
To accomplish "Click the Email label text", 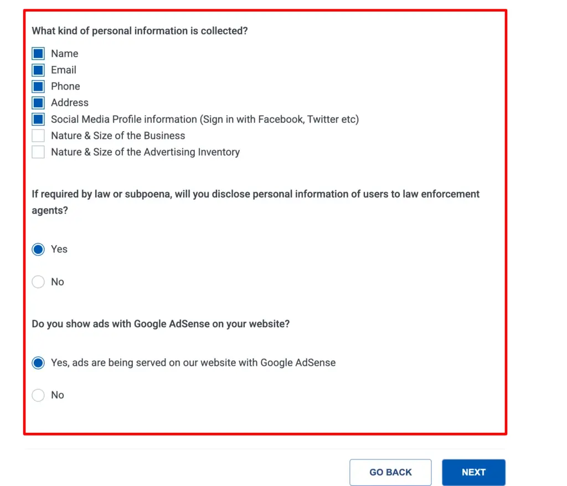I will pos(64,70).
